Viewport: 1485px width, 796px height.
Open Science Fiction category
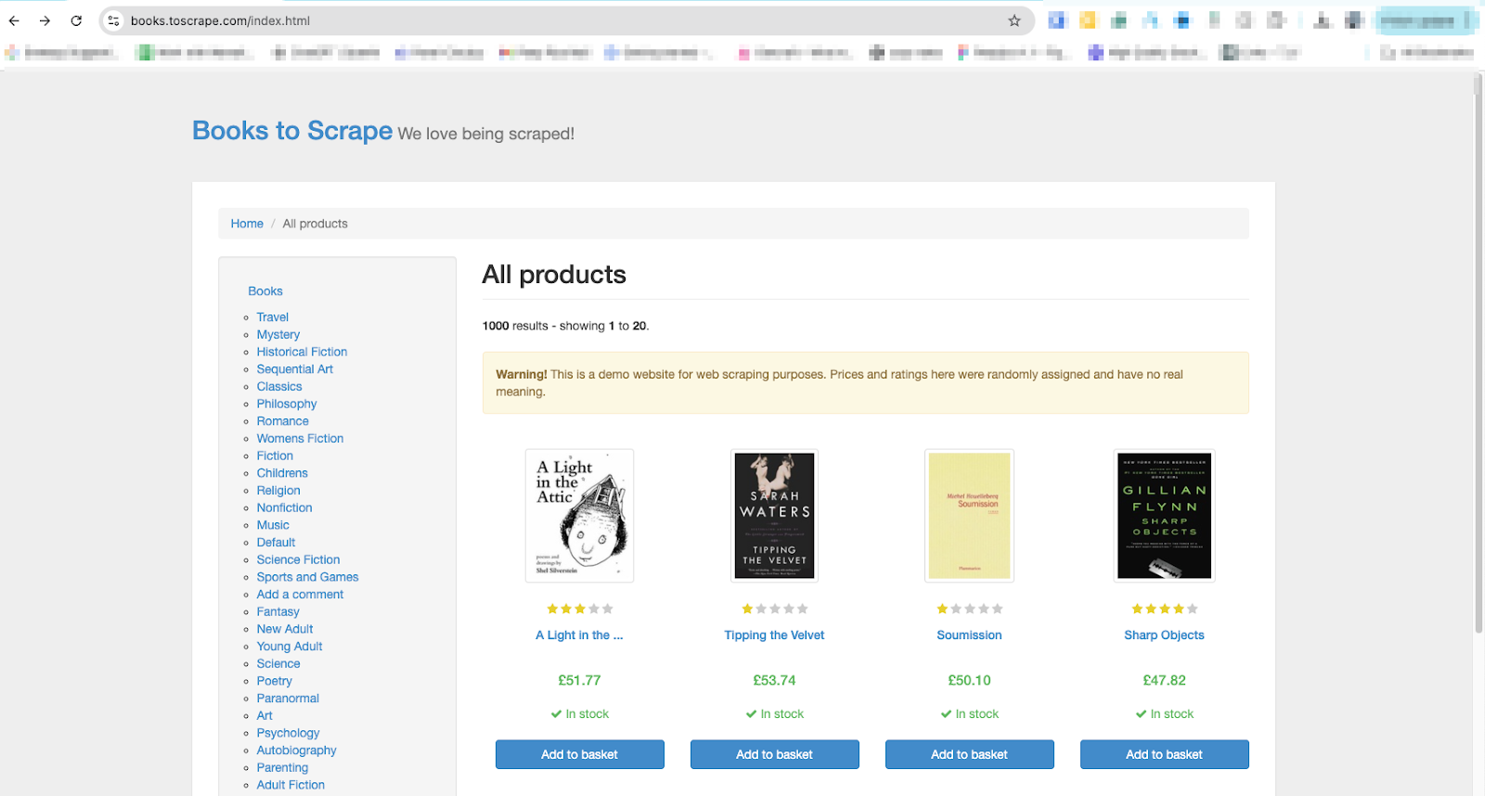tap(298, 559)
